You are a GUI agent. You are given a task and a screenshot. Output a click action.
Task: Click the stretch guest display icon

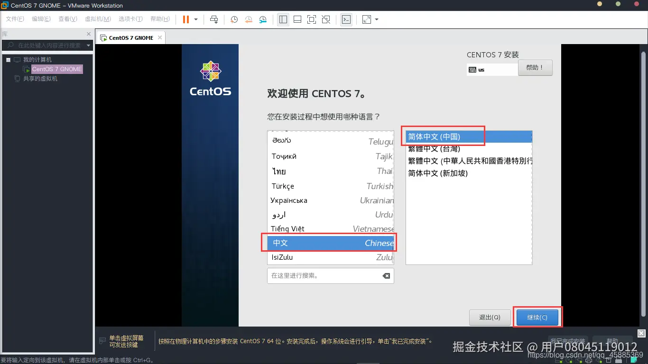point(366,19)
